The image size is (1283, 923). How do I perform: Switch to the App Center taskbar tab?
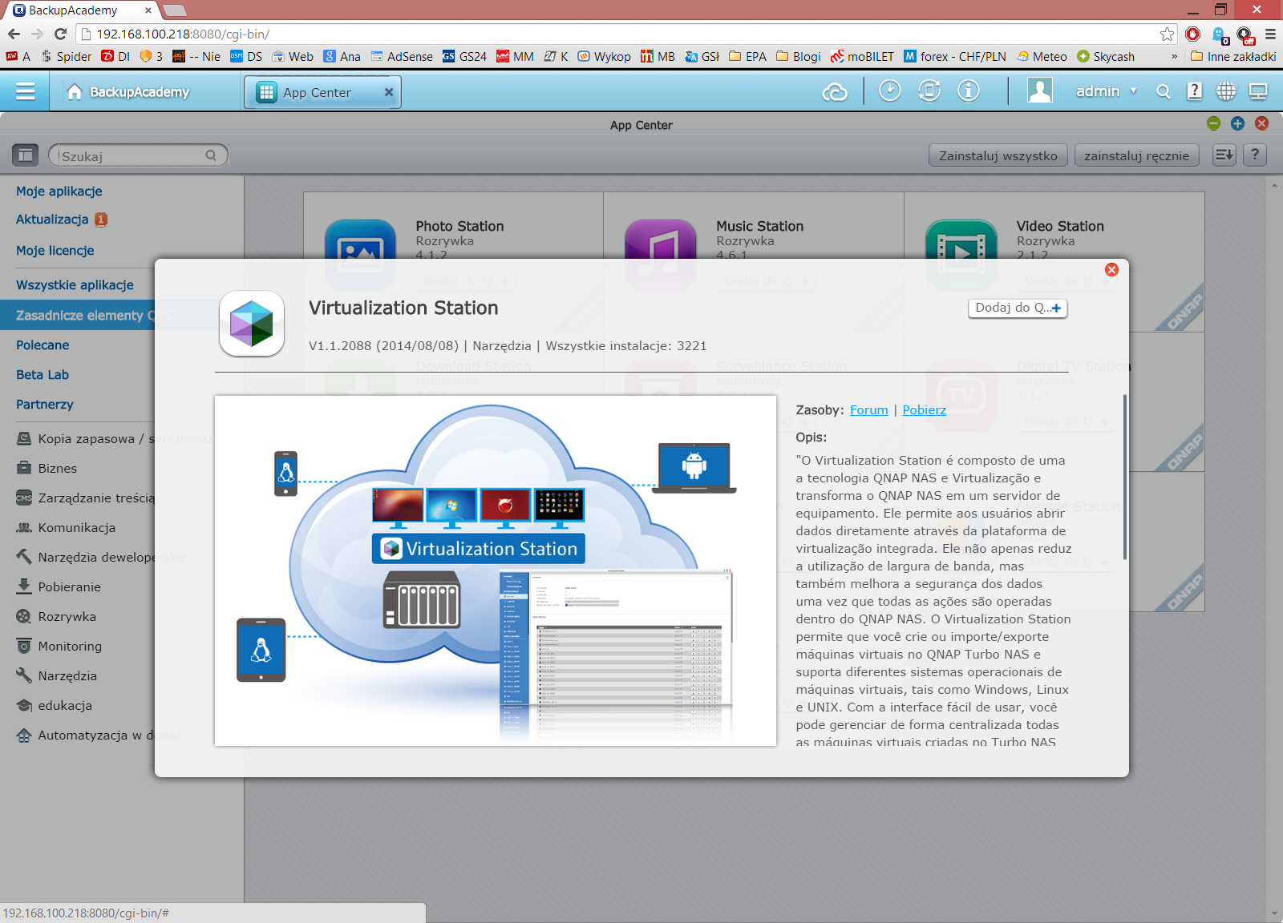[322, 92]
